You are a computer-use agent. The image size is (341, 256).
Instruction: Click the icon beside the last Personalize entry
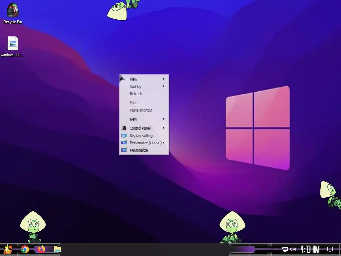click(124, 150)
